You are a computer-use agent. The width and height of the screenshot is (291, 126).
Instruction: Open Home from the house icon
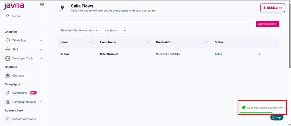click(x=7, y=16)
